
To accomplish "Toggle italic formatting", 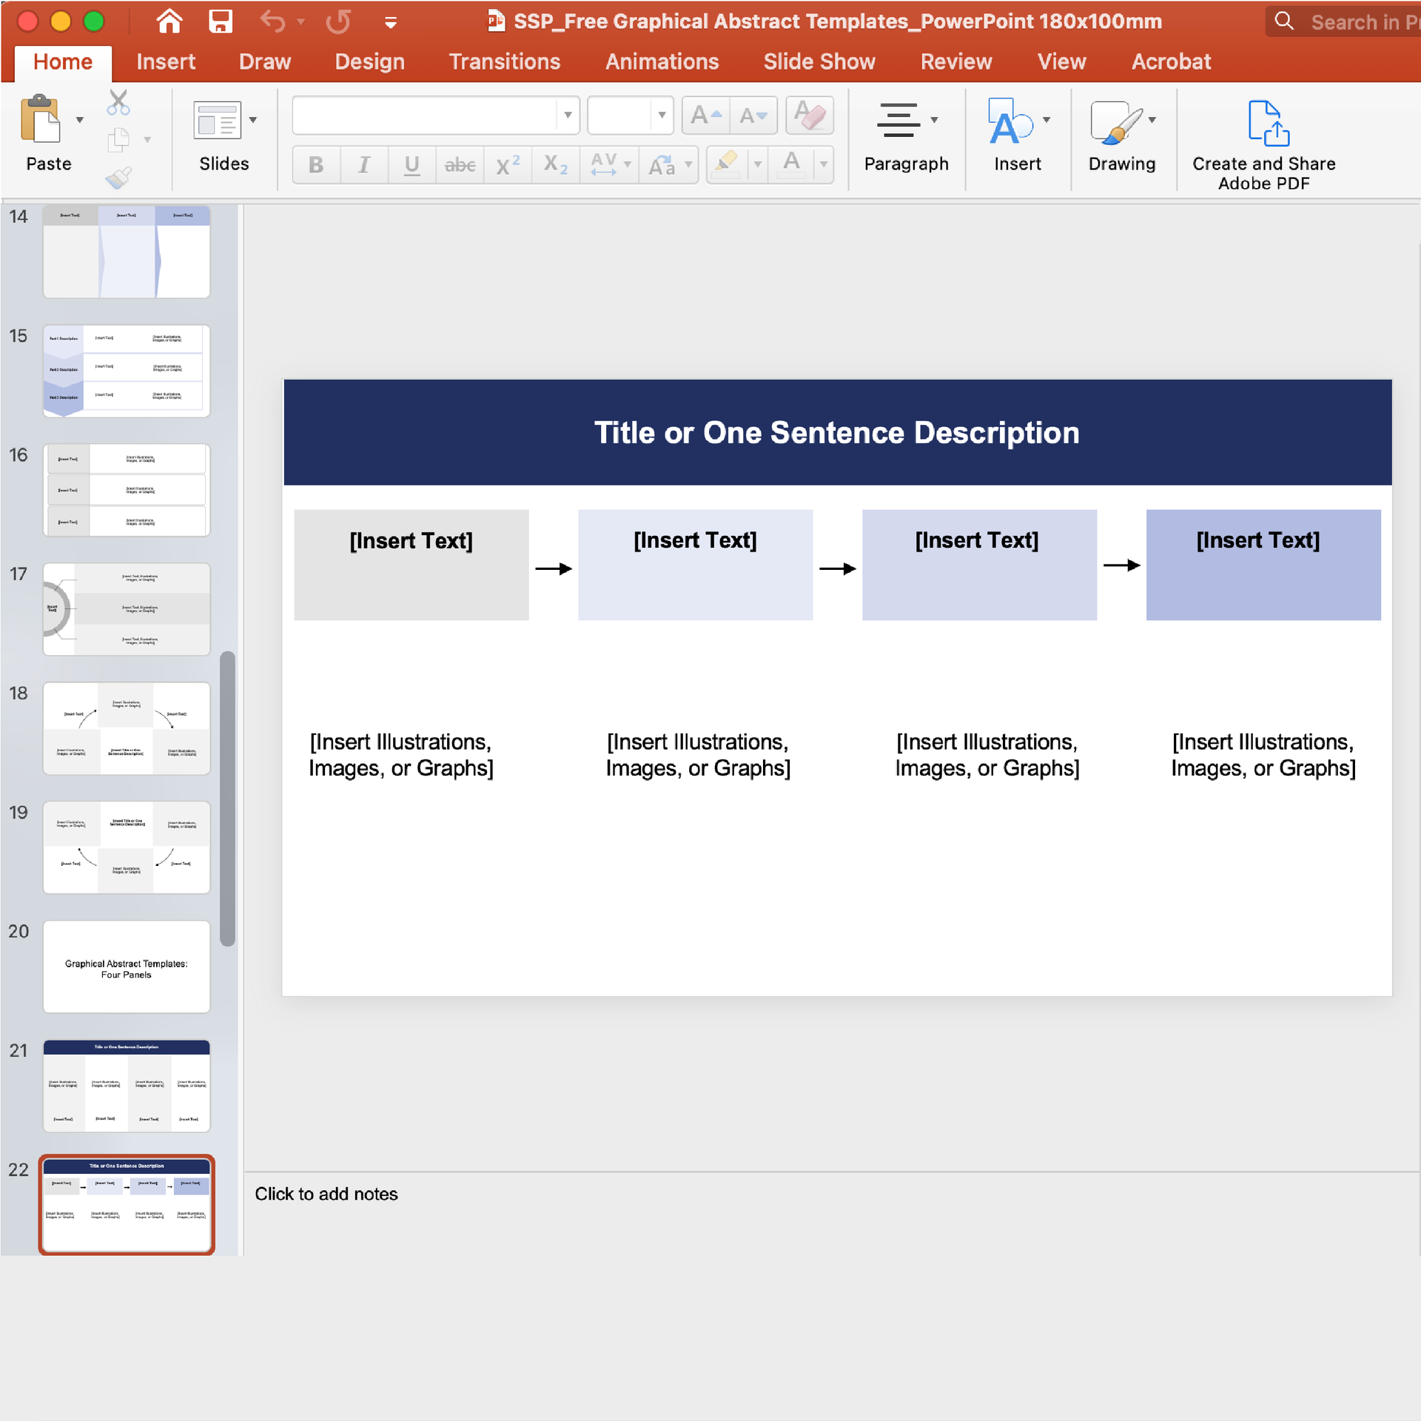I will 363,164.
